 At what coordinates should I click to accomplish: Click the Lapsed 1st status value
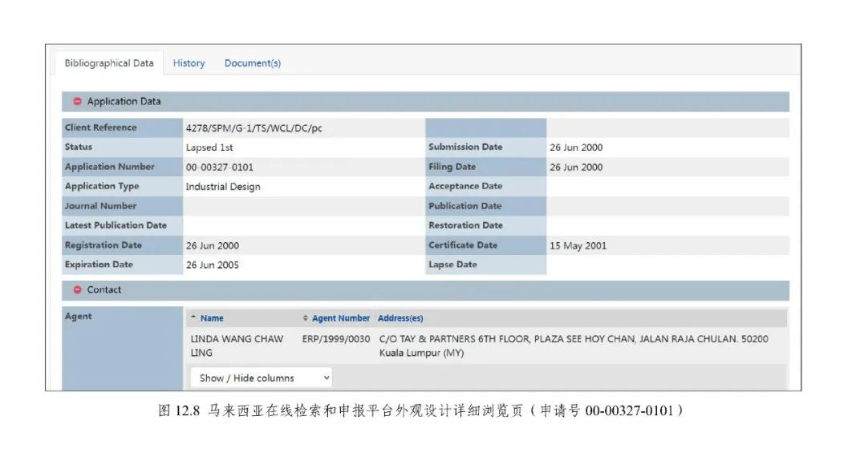pyautogui.click(x=209, y=148)
